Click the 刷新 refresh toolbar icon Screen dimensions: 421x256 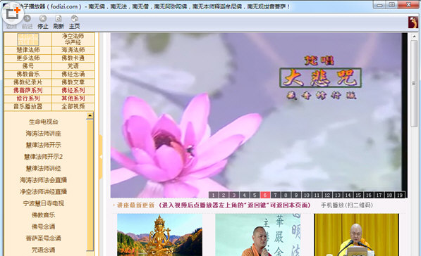[x=59, y=22]
